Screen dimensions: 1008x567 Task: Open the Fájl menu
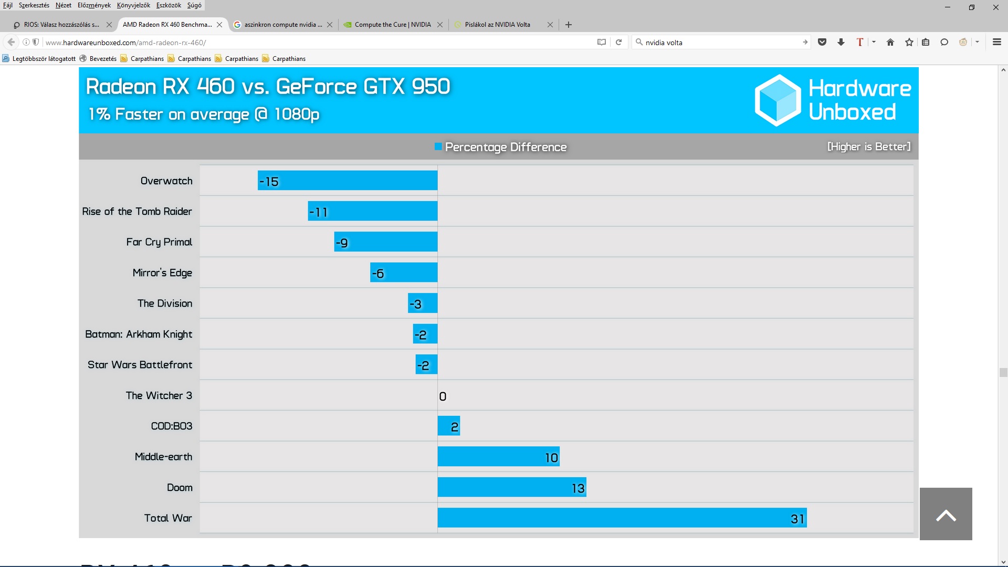[x=8, y=5]
